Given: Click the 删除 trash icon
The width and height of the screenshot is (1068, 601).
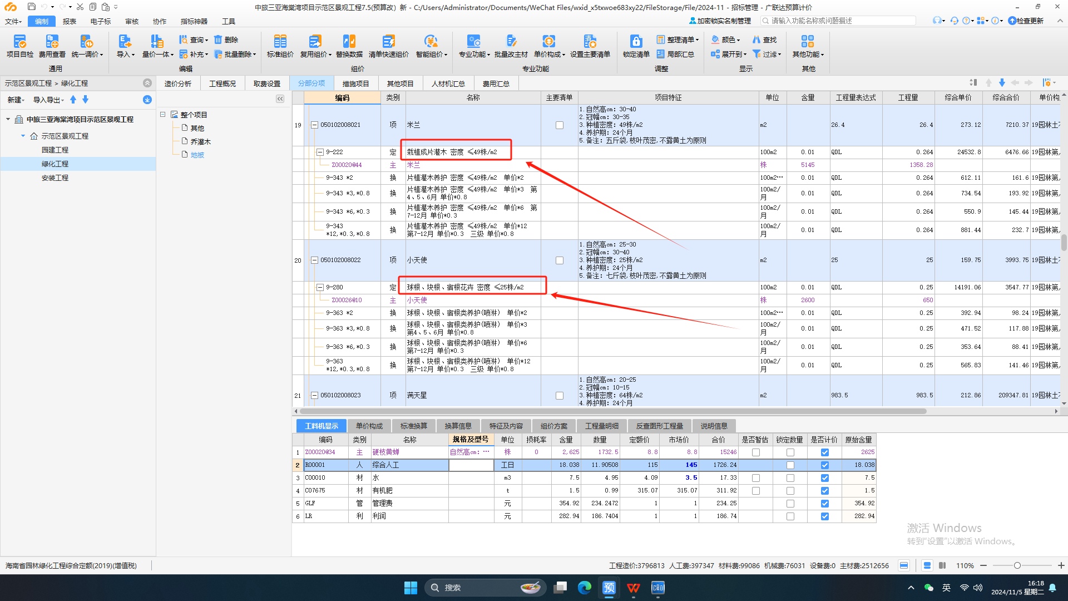Looking at the screenshot, I should (x=226, y=40).
